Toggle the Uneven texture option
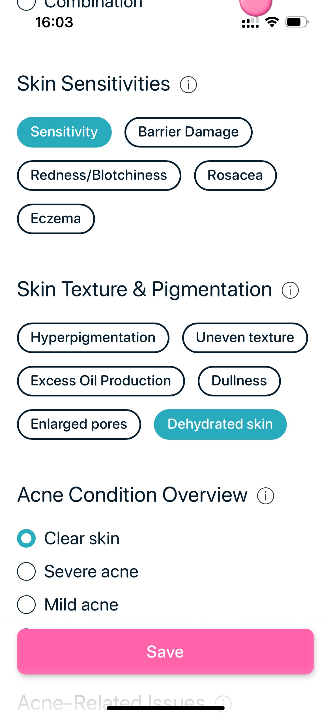The image size is (331, 717). (245, 338)
